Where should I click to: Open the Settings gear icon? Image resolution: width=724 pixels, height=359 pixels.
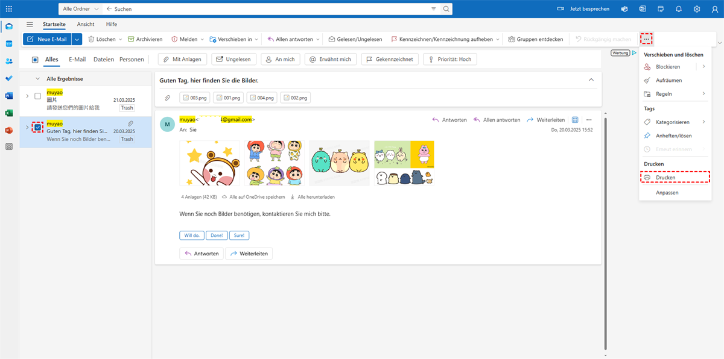tap(697, 9)
